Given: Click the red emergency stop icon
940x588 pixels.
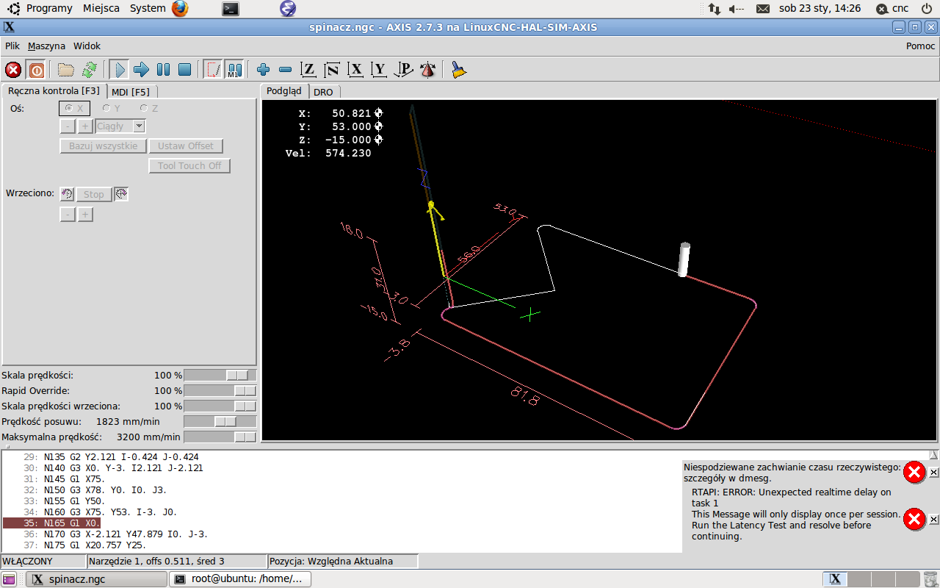Looking at the screenshot, I should (13, 70).
